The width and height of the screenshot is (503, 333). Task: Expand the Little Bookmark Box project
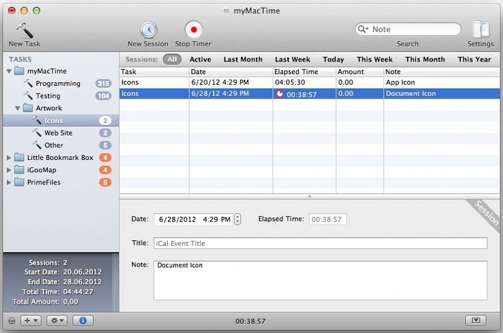pyautogui.click(x=9, y=157)
